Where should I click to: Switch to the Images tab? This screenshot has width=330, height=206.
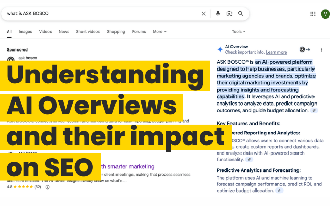coord(25,32)
